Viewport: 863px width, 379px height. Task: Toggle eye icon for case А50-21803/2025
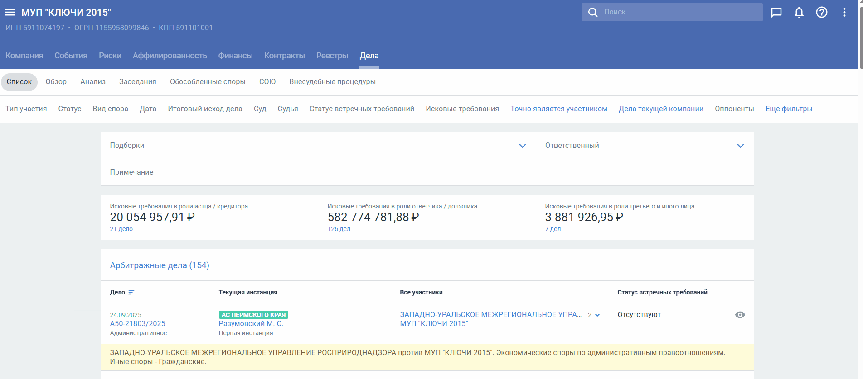coord(740,315)
